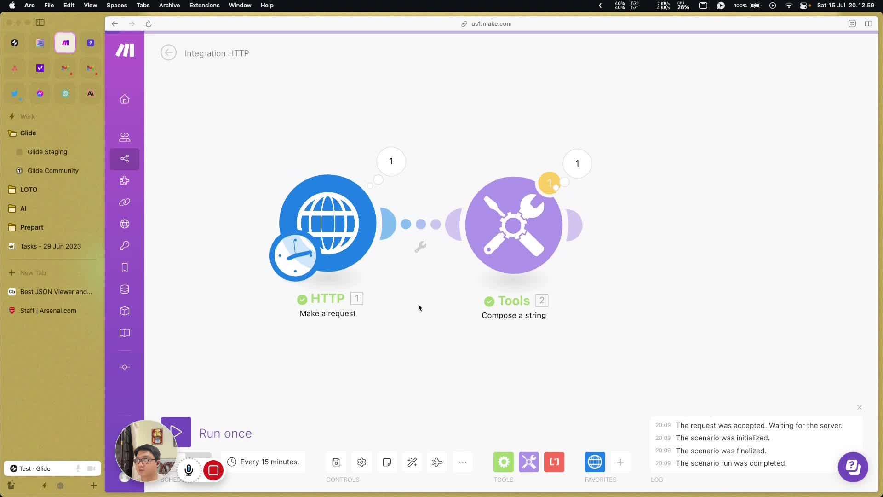Viewport: 883px width, 497px height.
Task: Open the green Flow control tools icon
Action: click(504, 462)
